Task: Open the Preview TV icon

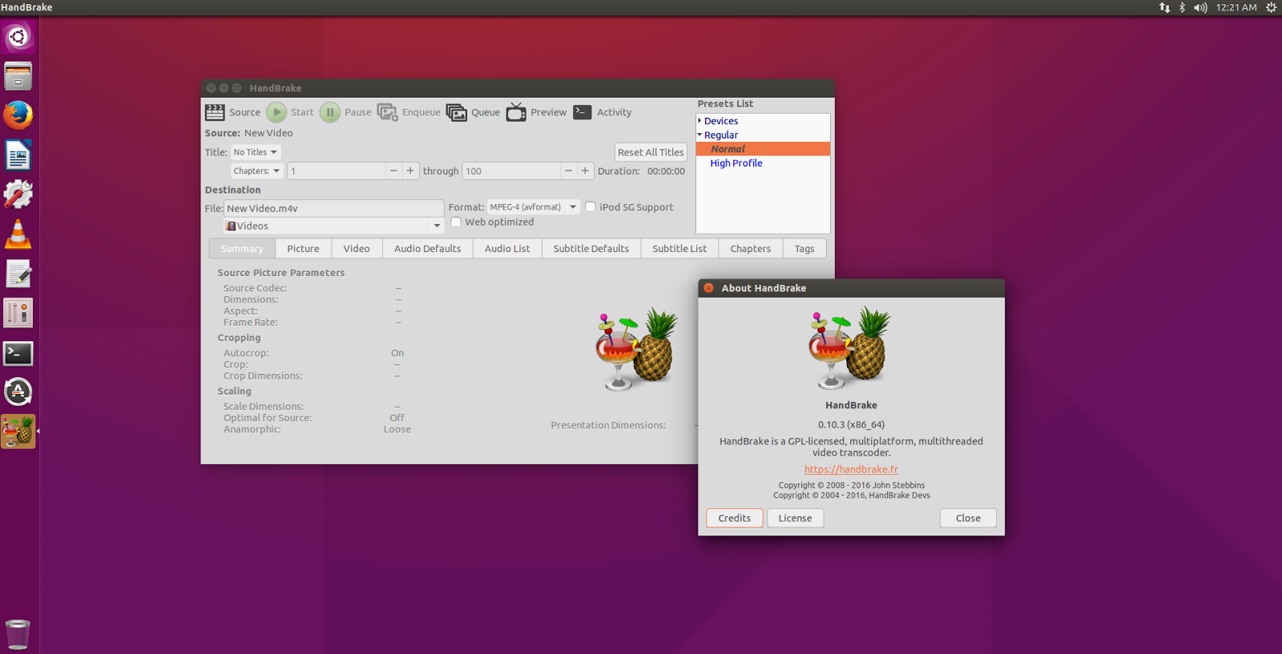Action: [516, 112]
